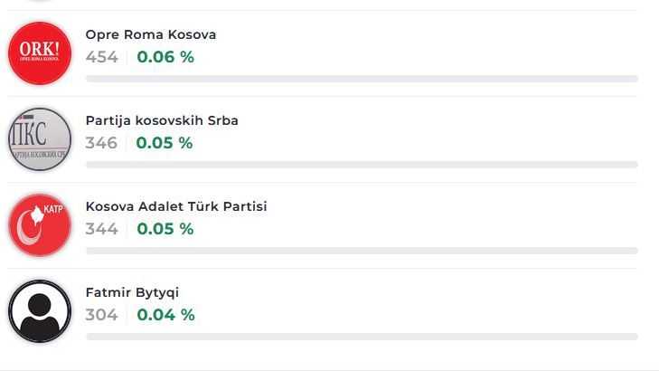Click the Opre Roma Kosova progress bar
This screenshot has height=371, width=659.
[362, 79]
